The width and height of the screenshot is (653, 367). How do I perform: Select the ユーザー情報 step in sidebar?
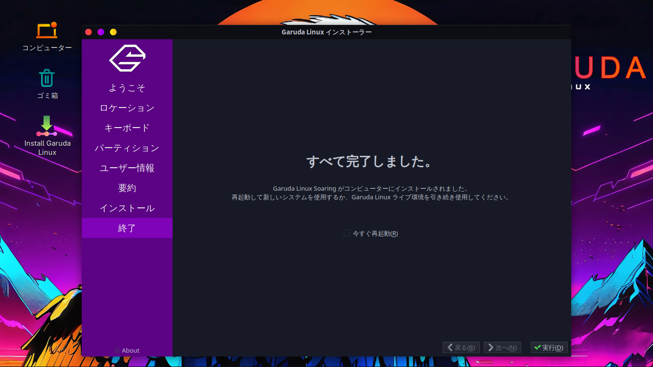tap(127, 168)
